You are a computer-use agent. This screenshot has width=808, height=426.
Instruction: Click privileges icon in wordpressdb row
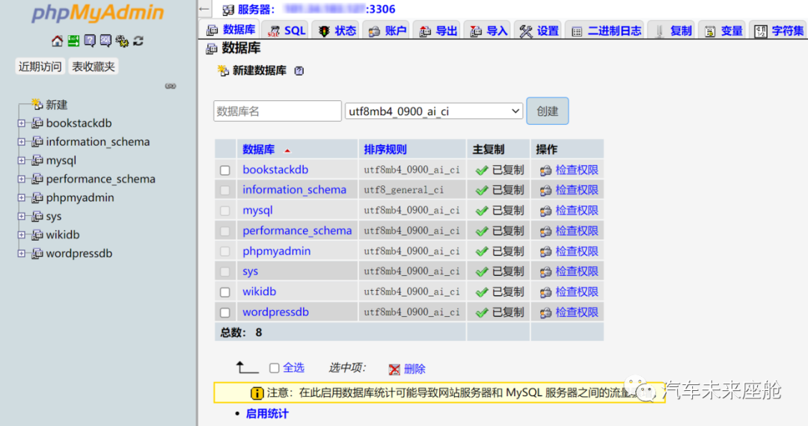545,312
